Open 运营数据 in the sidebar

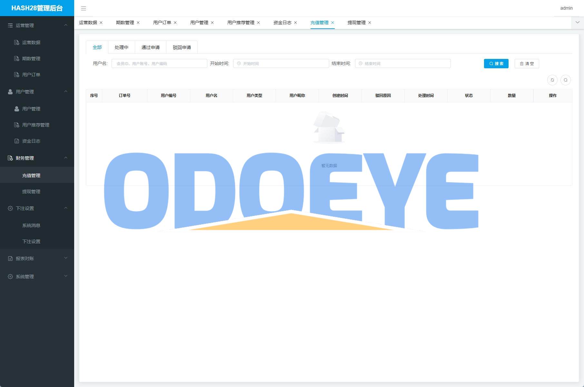tap(31, 42)
